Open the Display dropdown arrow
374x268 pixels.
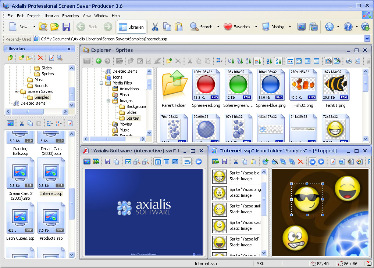290,27
